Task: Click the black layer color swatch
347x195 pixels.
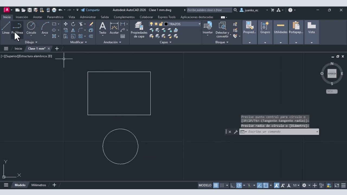Action: [166, 24]
